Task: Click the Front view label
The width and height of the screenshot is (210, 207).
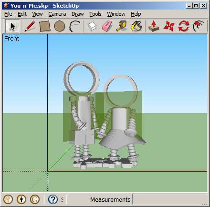Action: tap(11, 39)
